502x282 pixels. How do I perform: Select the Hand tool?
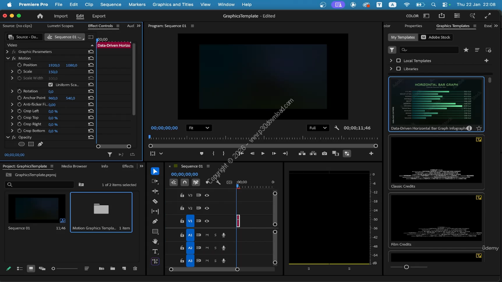pos(155,241)
